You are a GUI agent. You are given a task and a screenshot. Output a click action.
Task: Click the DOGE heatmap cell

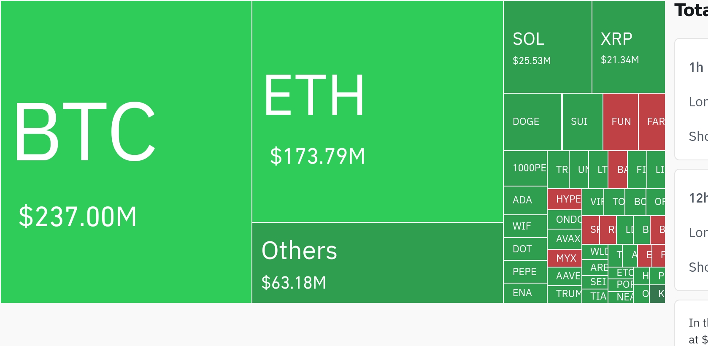coord(532,122)
